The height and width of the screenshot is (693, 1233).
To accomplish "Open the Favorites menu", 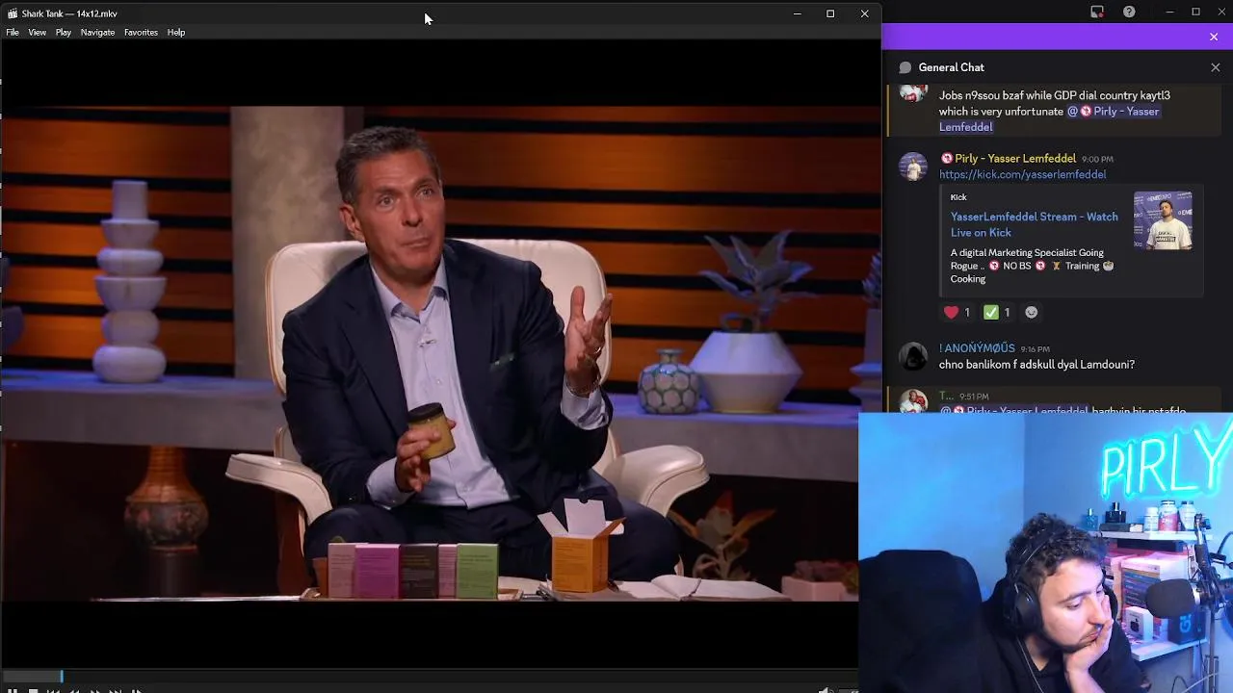I will (x=141, y=32).
